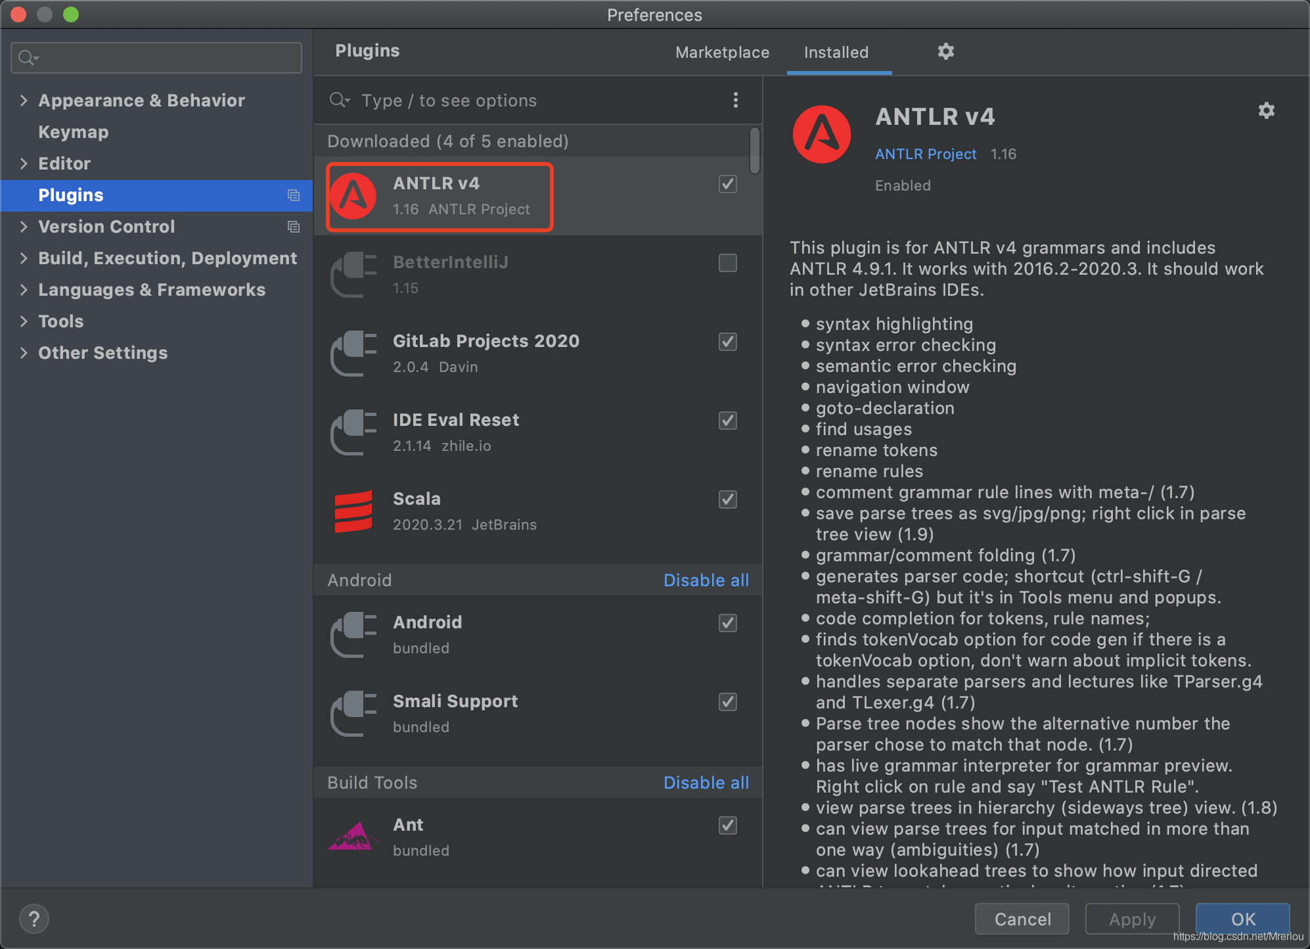Screen dimensions: 1310x949
Task: Uncheck the IDE Eval Reset plugin
Action: point(727,421)
